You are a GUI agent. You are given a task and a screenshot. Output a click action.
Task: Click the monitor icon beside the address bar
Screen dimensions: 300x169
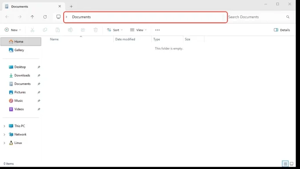pyautogui.click(x=58, y=17)
